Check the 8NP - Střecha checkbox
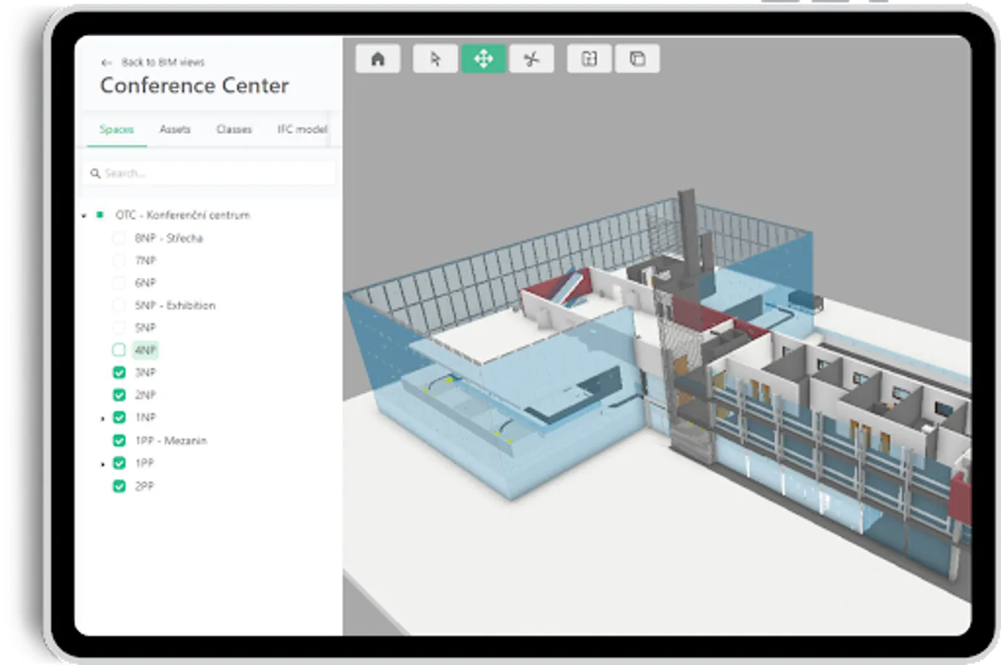 pos(118,238)
